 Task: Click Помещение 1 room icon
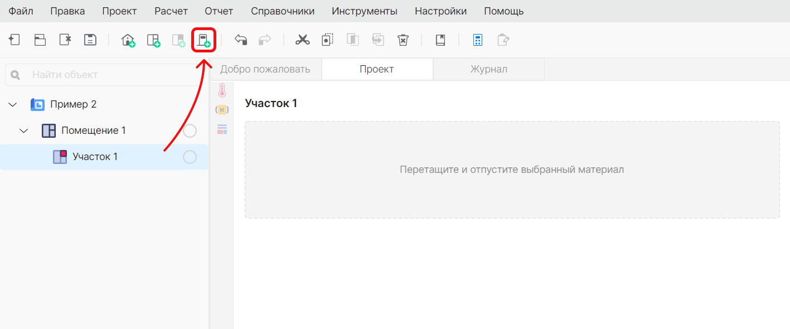49,130
